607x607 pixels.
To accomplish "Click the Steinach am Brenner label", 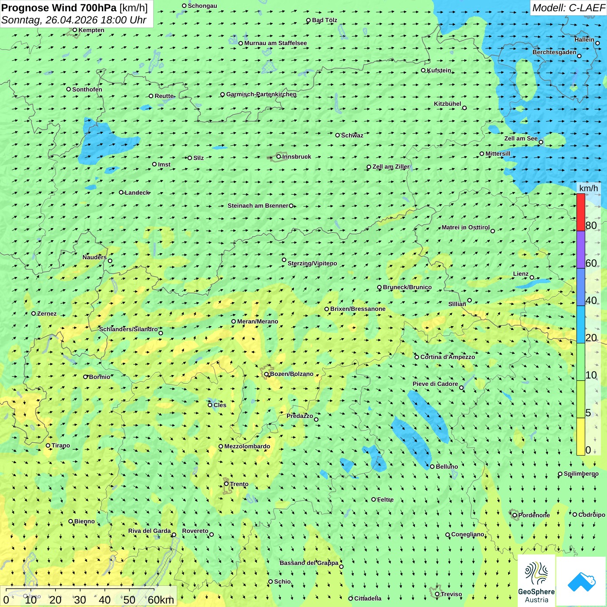I will coord(258,206).
